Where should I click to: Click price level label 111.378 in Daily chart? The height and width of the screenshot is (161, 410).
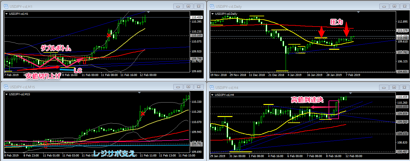pos(402,30)
